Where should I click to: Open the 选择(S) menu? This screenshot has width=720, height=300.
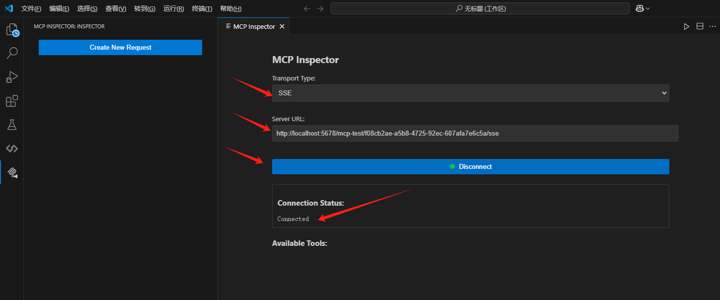[87, 8]
